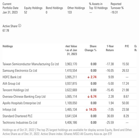Open Standard Chartered PLC holding
The height and width of the screenshot is (138, 139).
[18, 116]
